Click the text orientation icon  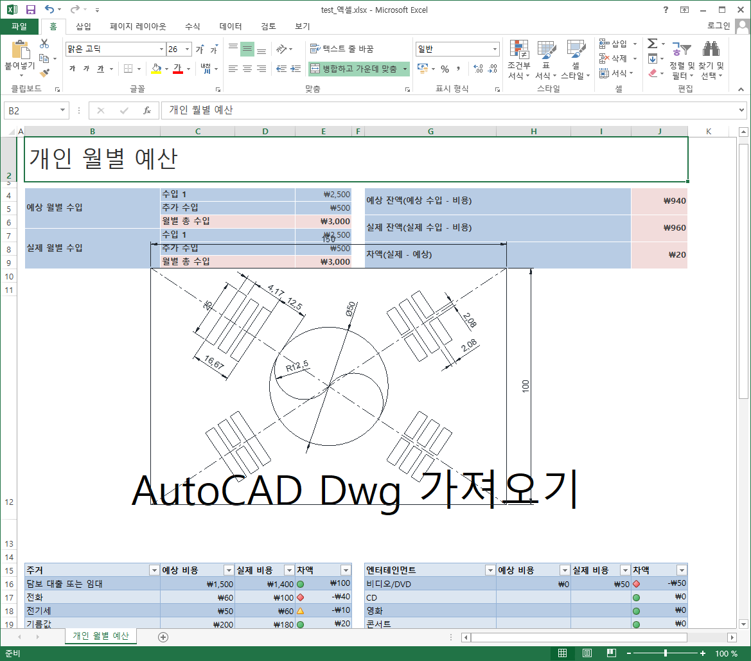point(281,49)
